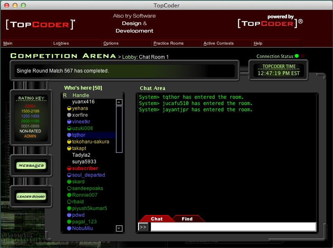The width and height of the screenshot is (333, 248).
Task: Expand the Options menu
Action: click(x=111, y=43)
